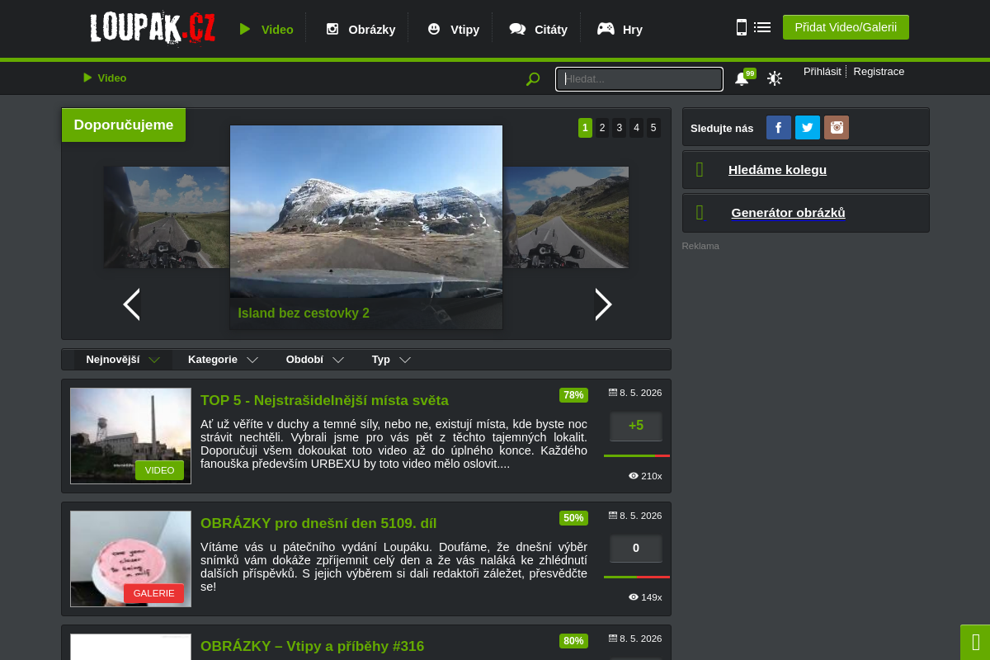Expand the Kategorie filter dropdown
990x660 pixels.
(223, 360)
